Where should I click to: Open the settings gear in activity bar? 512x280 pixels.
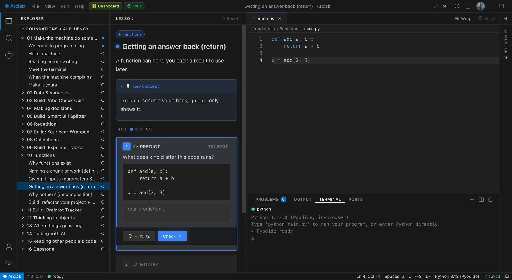point(9,264)
